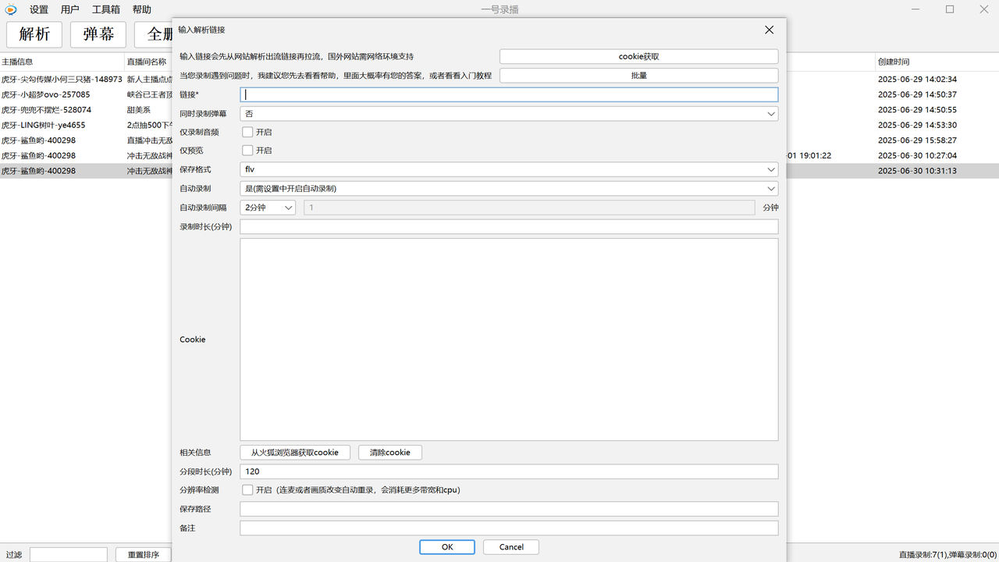Click 从火狐浏览器获取cookie button

(x=294, y=453)
